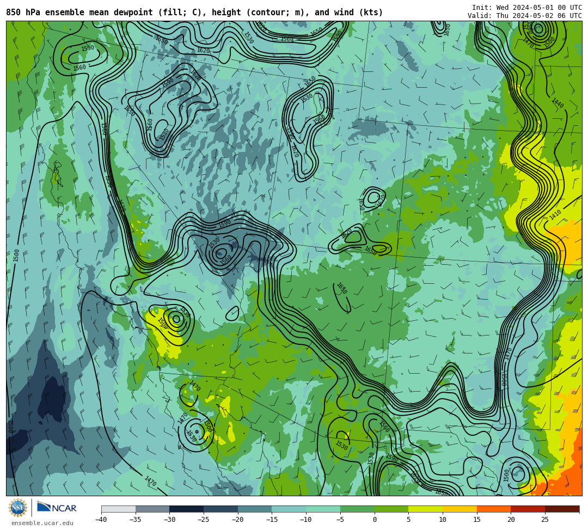Click the -30 colorbar tick label
Screen dimensions: 588x530
pos(169,520)
